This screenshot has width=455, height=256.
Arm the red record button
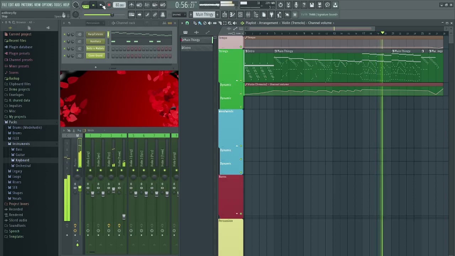tap(109, 5)
